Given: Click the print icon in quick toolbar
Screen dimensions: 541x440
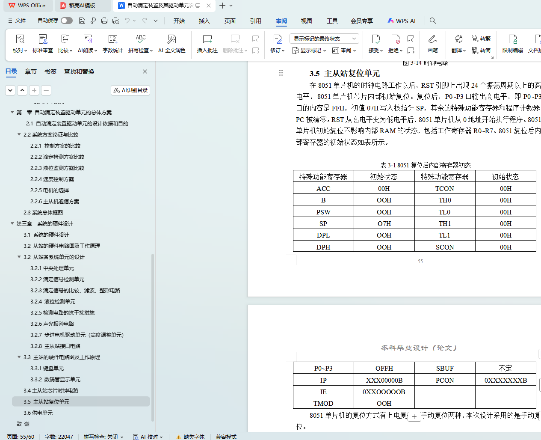Looking at the screenshot, I should (104, 21).
